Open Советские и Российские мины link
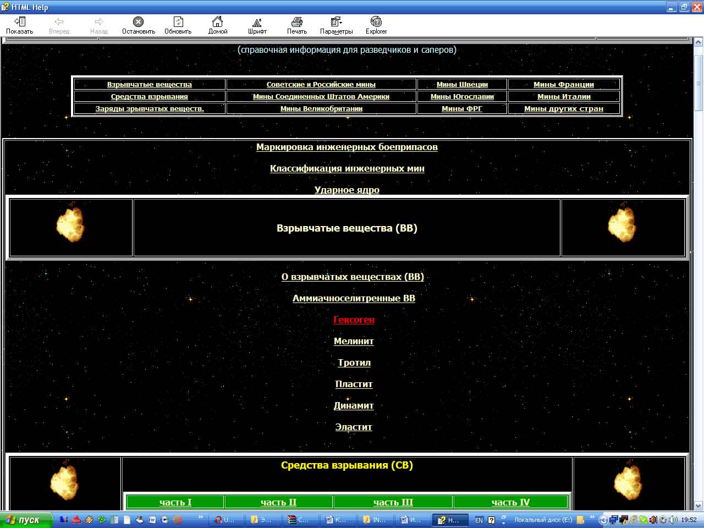 [x=321, y=84]
